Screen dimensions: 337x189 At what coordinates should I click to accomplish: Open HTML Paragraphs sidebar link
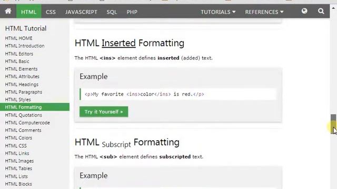coord(24,92)
